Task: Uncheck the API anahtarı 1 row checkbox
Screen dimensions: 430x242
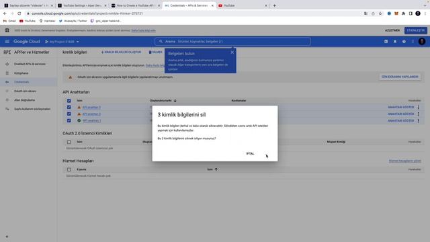Action: click(x=69, y=120)
